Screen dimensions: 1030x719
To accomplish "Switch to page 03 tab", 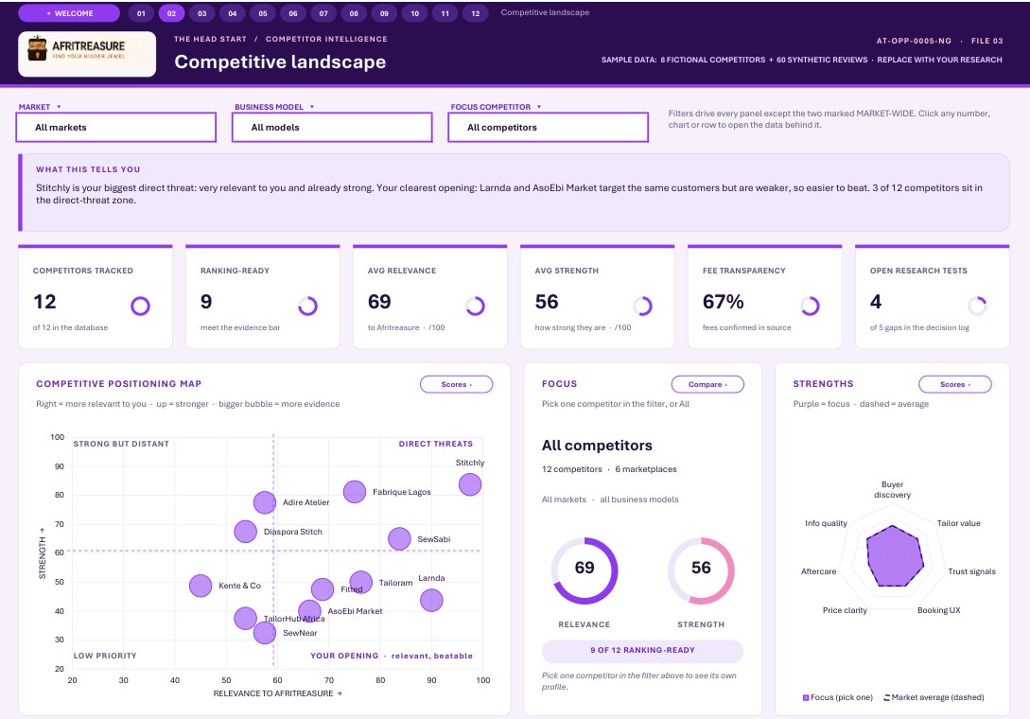I will tap(202, 13).
